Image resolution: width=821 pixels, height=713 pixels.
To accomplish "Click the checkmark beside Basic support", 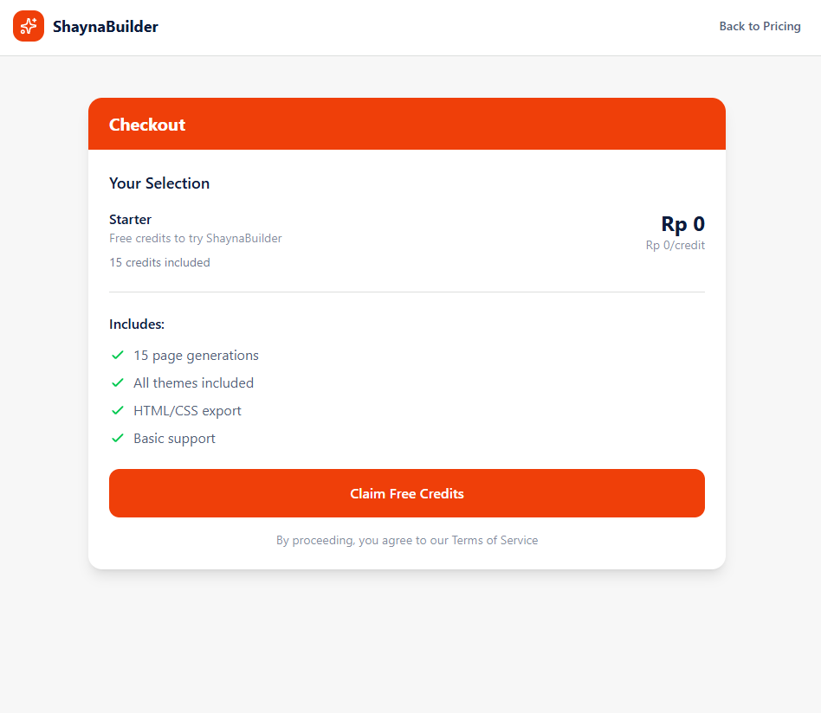I will (118, 438).
